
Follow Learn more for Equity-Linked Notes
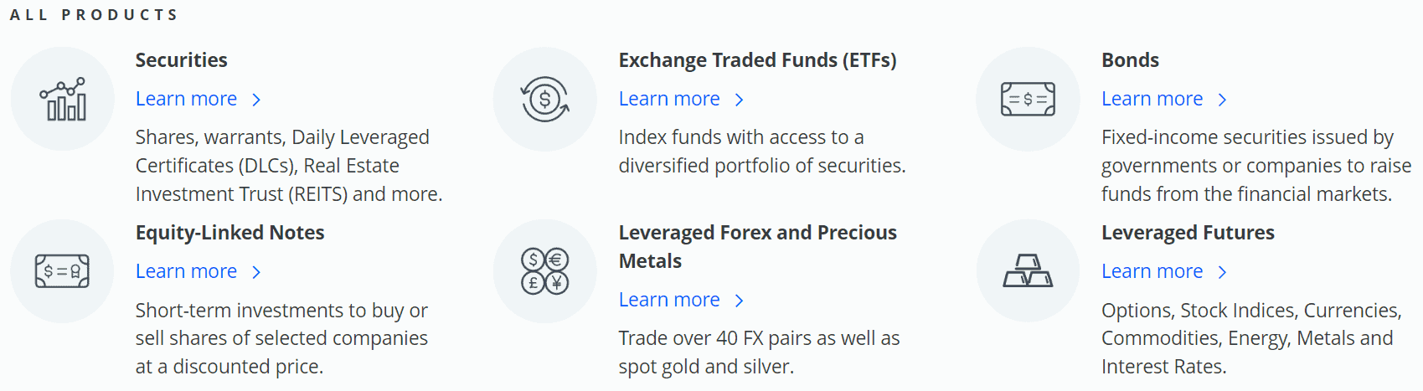(x=187, y=271)
